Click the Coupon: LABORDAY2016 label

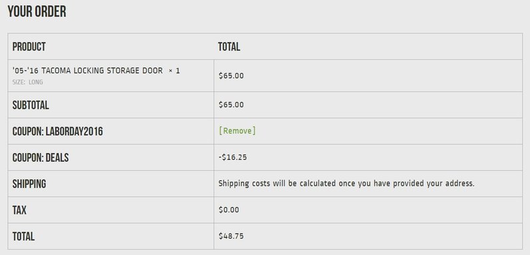coord(57,131)
